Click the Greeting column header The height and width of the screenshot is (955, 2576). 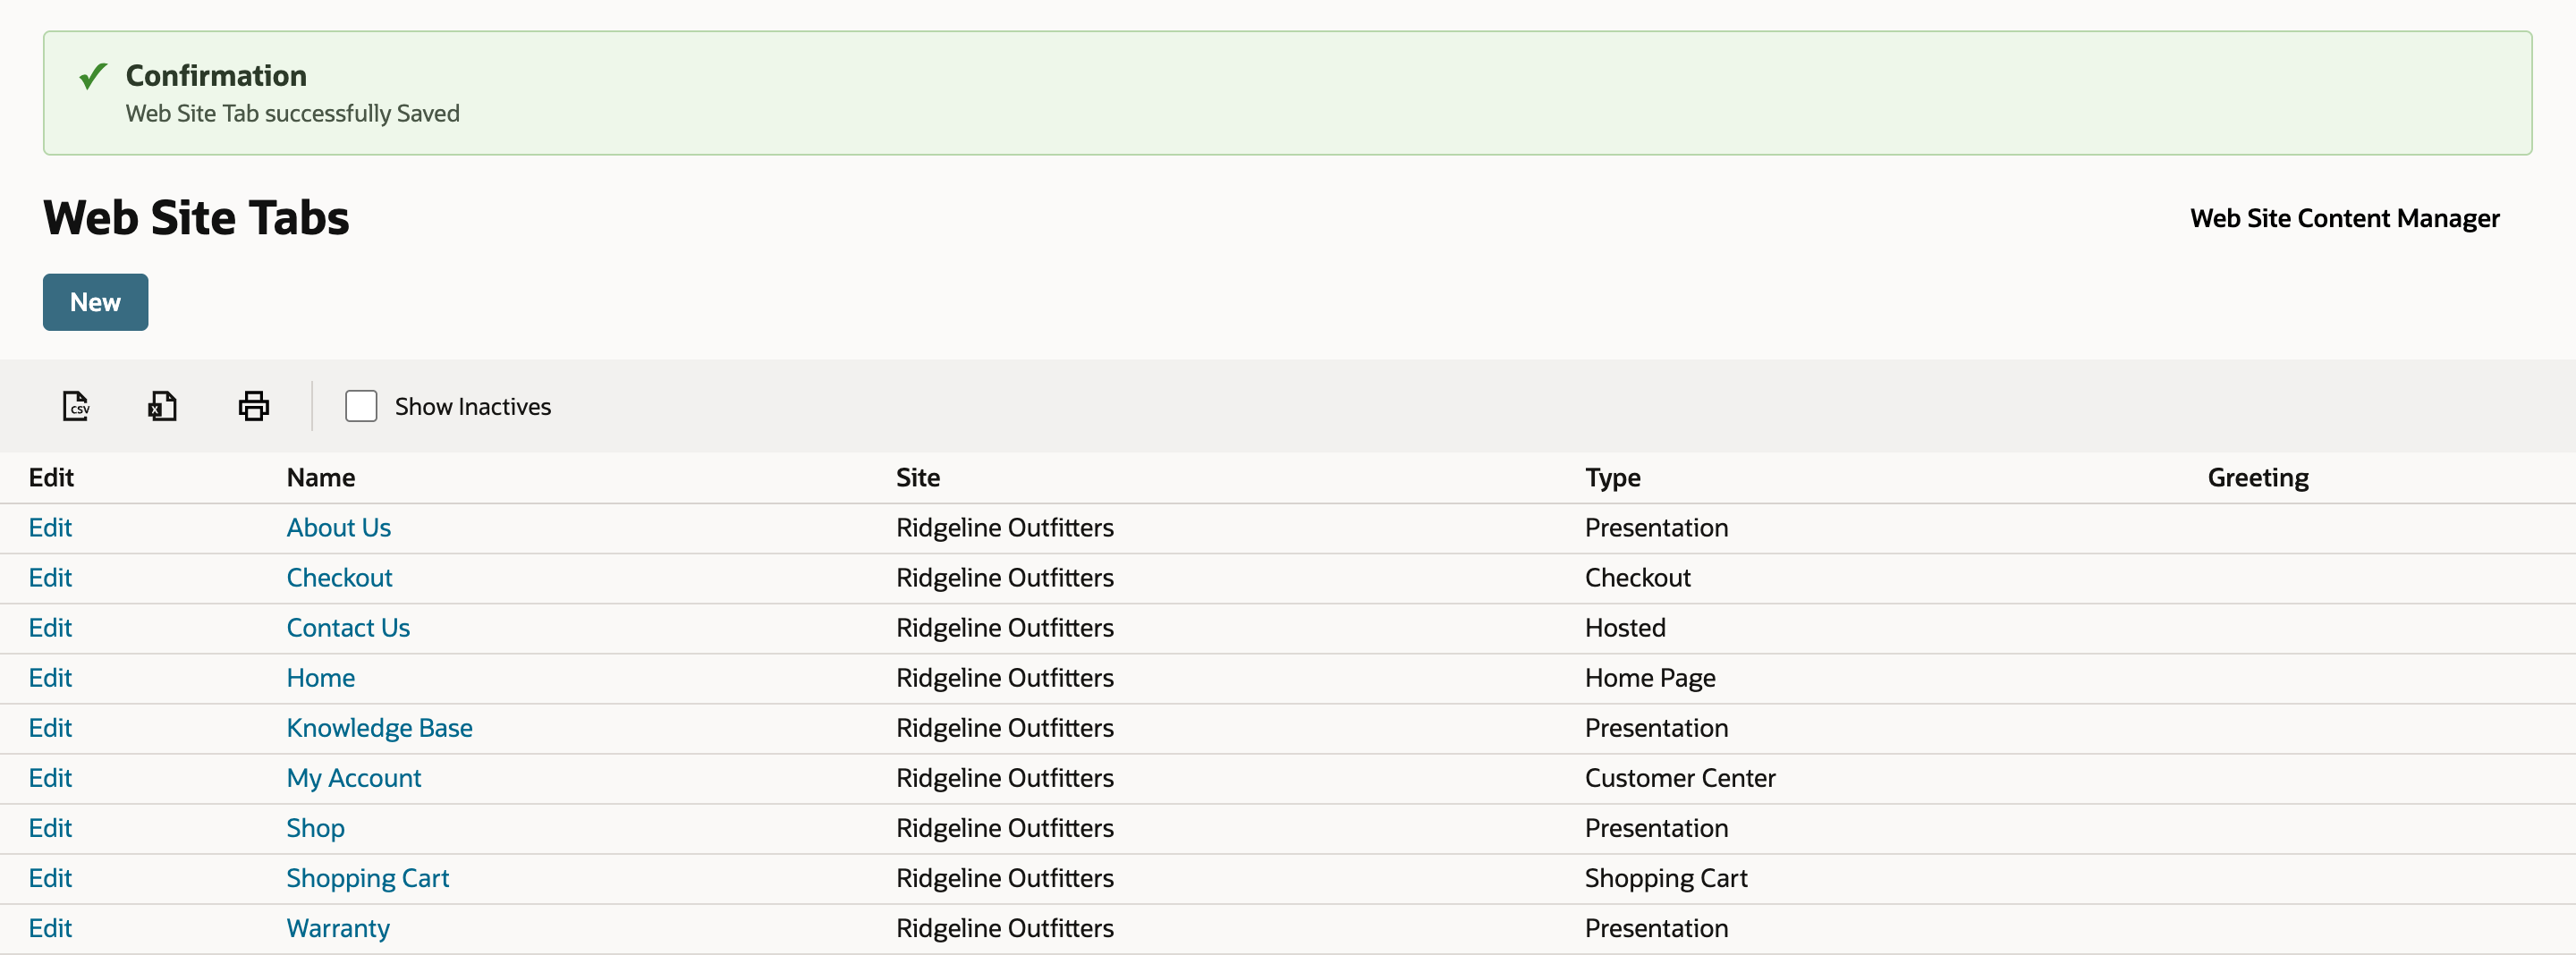(x=2258, y=477)
